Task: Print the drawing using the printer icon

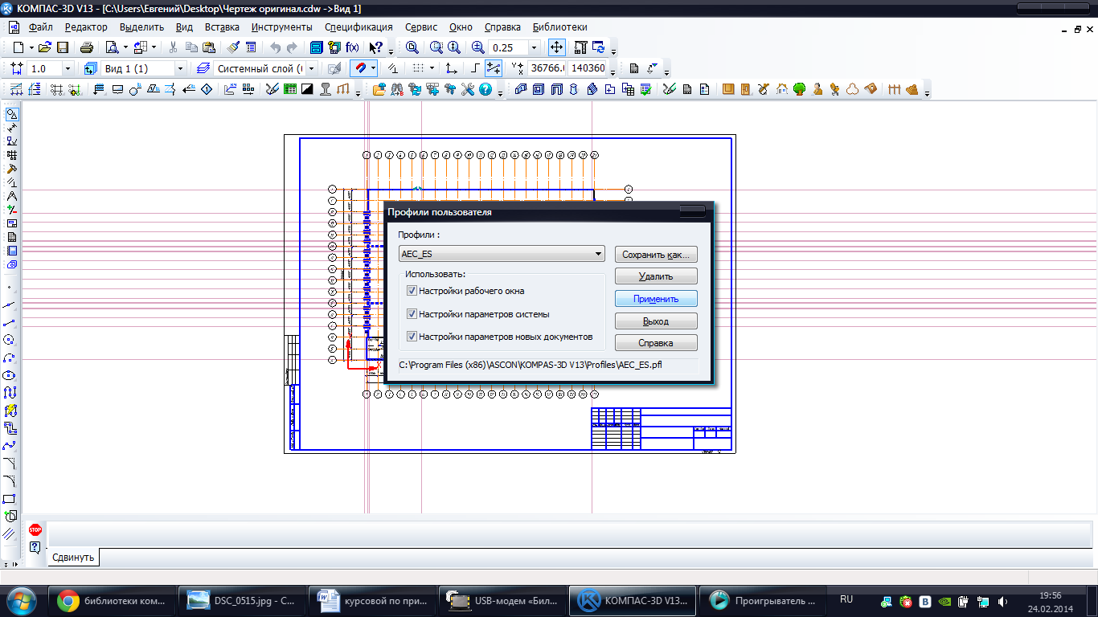Action: tap(87, 47)
